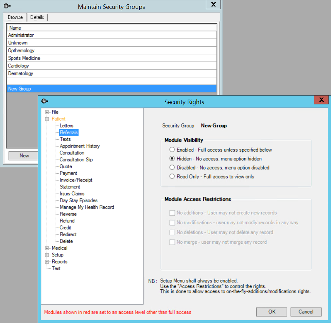This screenshot has height=323, width=331.
Task: Select Letters in the Patient tree
Action: pyautogui.click(x=67, y=126)
